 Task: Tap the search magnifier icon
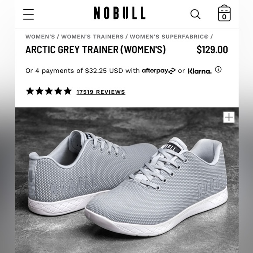(195, 14)
